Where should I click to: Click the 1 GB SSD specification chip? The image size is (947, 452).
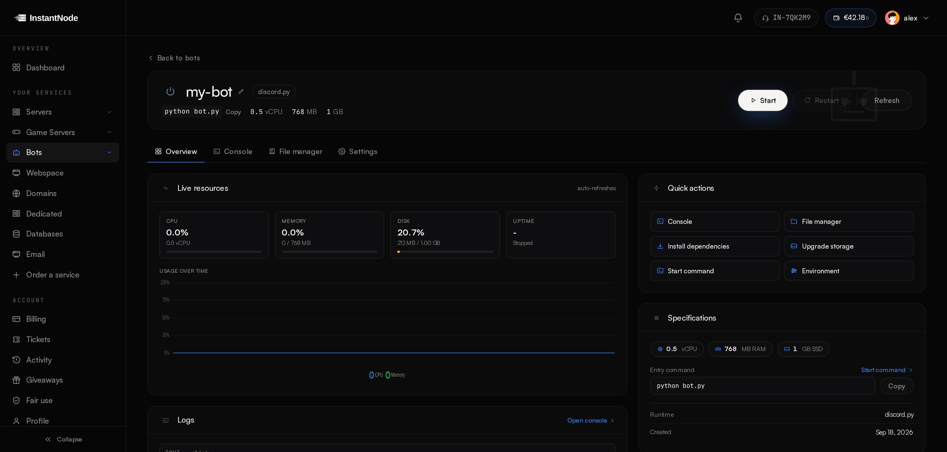(803, 349)
